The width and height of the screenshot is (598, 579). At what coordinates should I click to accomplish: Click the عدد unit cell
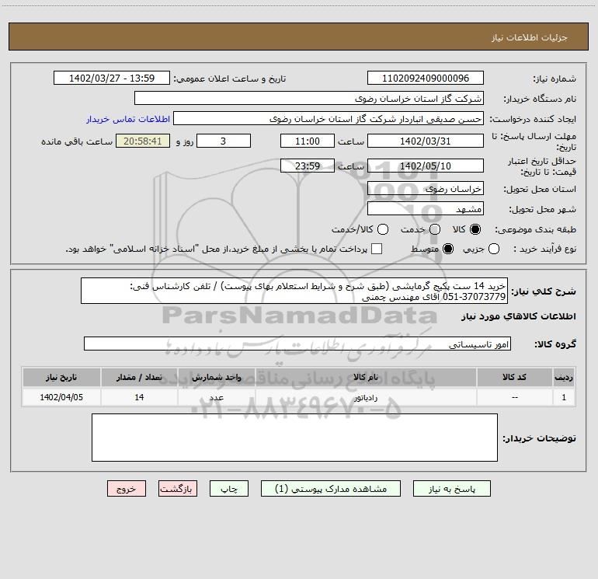point(216,397)
